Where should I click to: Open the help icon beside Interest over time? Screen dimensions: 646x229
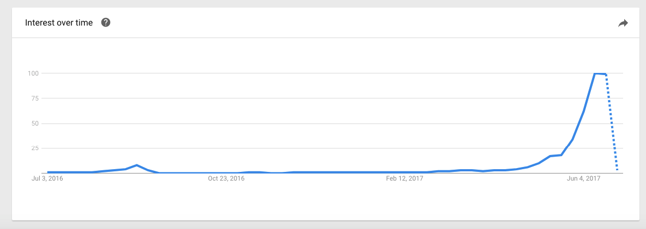coord(106,23)
